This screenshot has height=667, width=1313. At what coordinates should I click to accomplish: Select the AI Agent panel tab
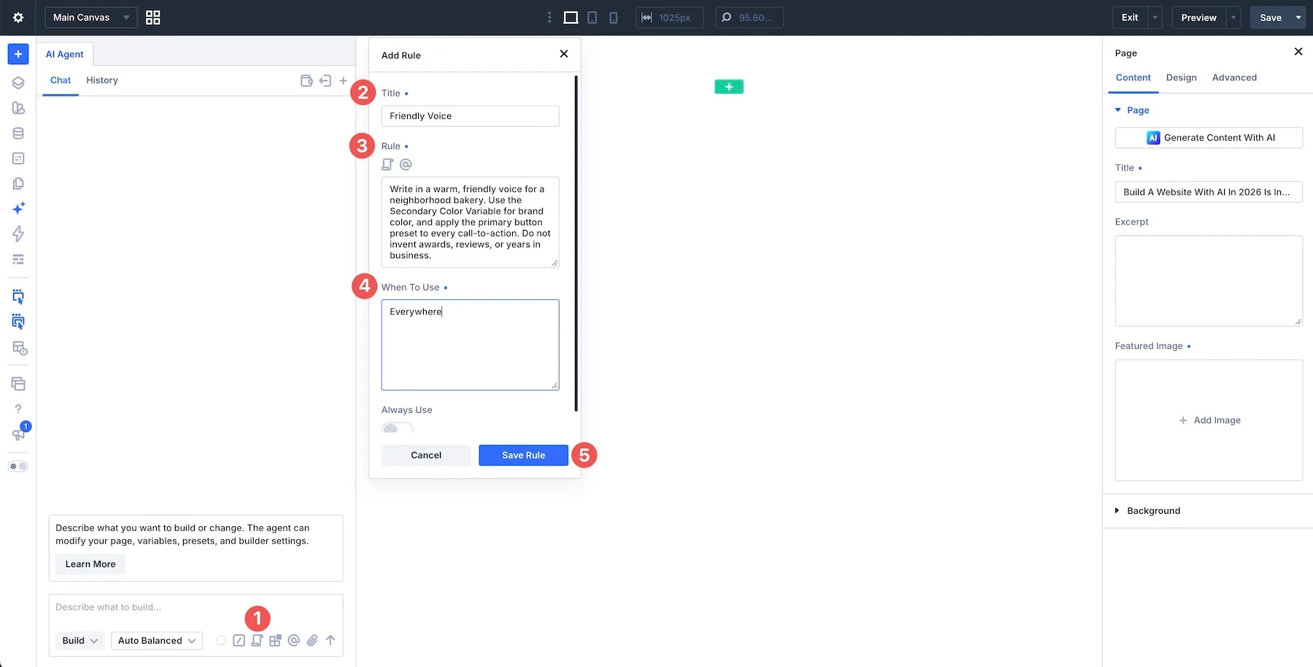point(65,54)
